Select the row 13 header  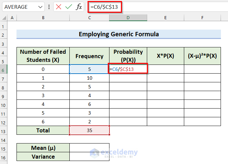point(3,130)
